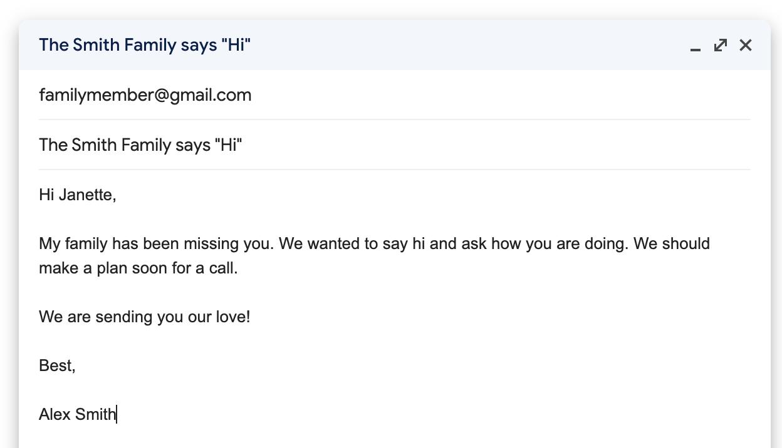
Task: Click the familymember@gmail.com recipient field
Action: 145,95
